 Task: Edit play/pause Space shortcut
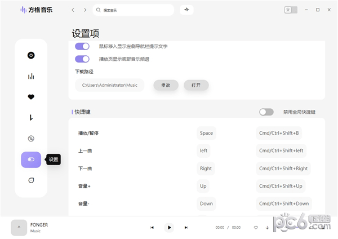(206, 133)
